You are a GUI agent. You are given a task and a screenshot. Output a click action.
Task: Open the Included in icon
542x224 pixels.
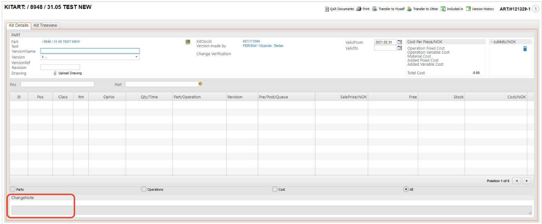[x=443, y=9]
